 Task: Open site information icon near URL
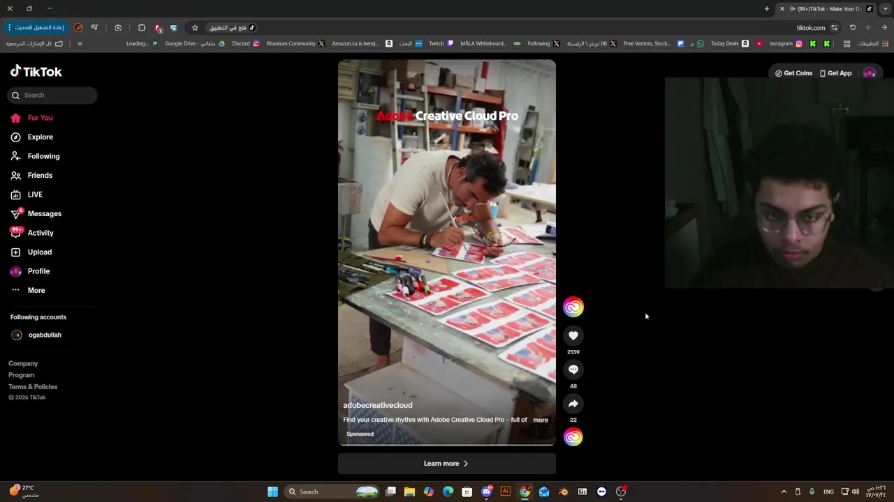click(834, 28)
